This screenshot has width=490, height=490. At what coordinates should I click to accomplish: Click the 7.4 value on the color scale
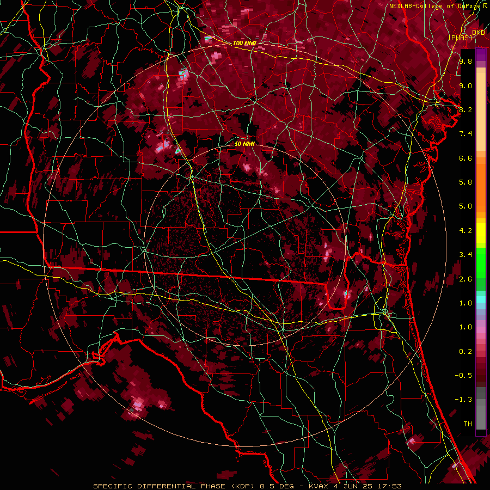pos(465,134)
